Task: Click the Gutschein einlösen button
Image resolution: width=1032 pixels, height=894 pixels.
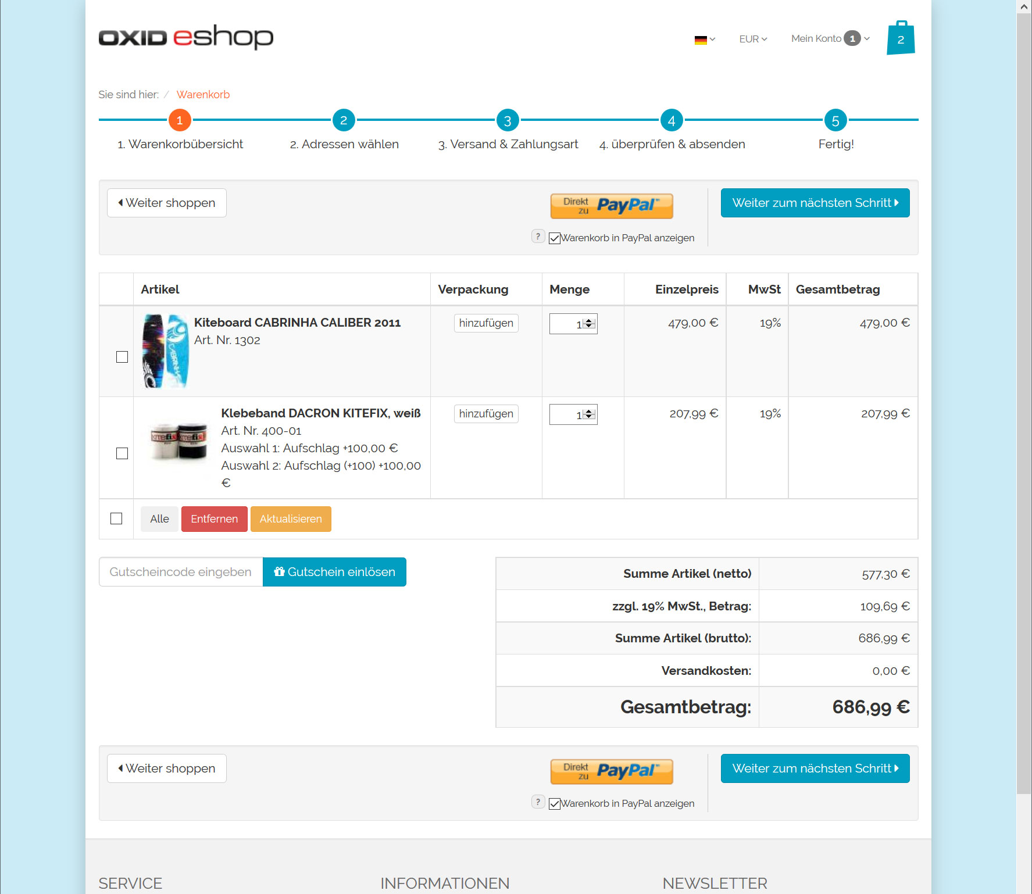Action: [x=334, y=572]
